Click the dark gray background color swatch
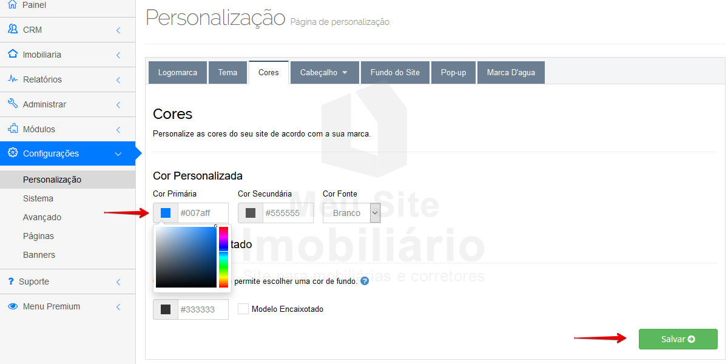The image size is (728, 364). tap(166, 309)
